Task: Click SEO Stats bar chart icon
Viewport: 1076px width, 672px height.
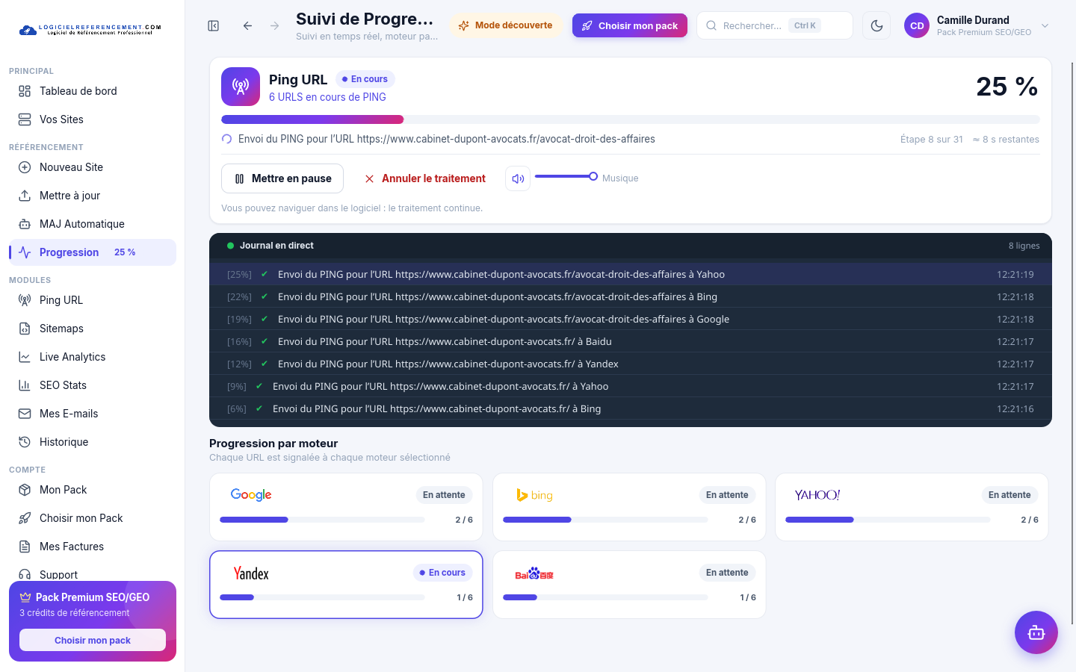Action: pos(25,385)
